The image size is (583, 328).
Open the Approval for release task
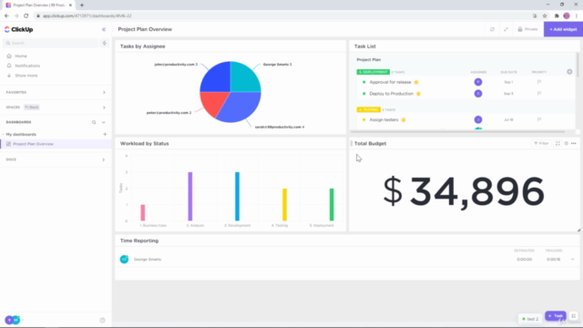[x=390, y=82]
